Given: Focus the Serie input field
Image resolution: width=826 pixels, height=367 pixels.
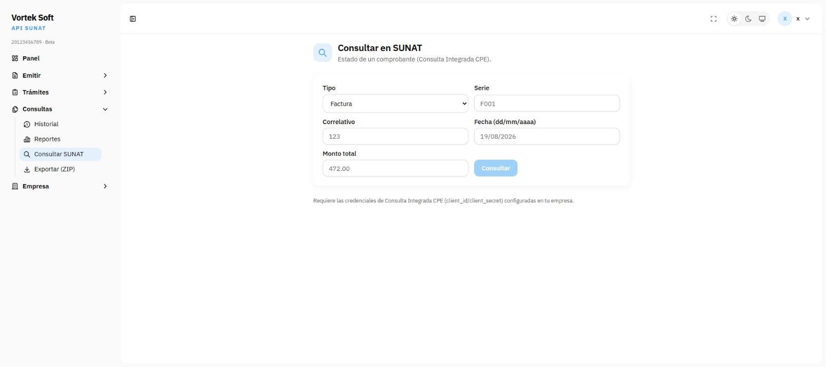Looking at the screenshot, I should (x=547, y=104).
